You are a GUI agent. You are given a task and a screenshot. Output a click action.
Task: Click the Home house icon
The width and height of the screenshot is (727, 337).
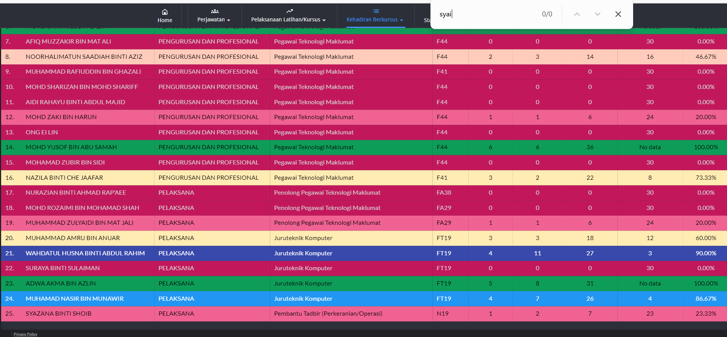pyautogui.click(x=165, y=12)
